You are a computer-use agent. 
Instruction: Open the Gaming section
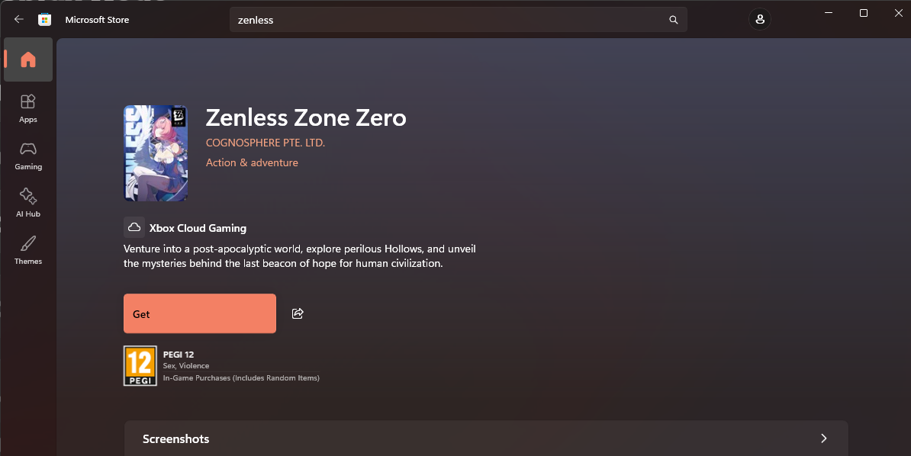pos(28,156)
